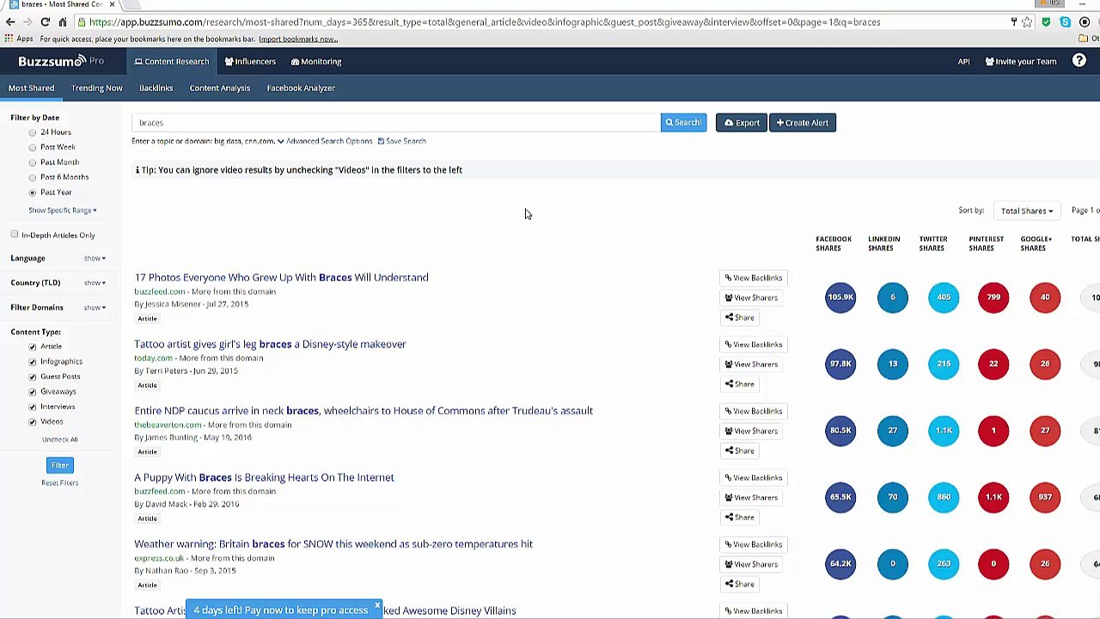This screenshot has height=619, width=1100.
Task: Click Google+ shares bubble for the Weather warning article
Action: (x=1045, y=564)
